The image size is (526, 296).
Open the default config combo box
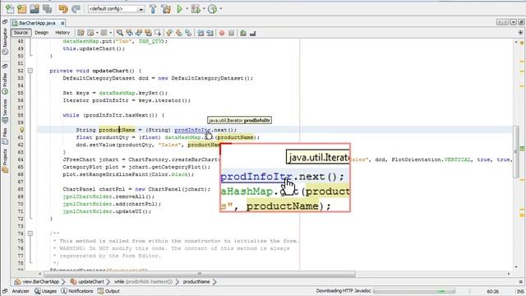click(116, 9)
